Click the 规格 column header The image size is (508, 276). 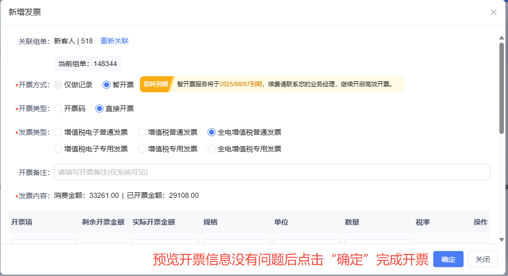[211, 222]
